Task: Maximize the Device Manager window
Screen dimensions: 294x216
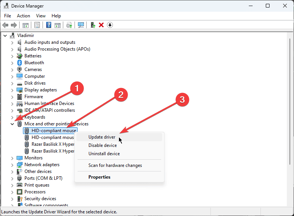Action: (x=268, y=6)
